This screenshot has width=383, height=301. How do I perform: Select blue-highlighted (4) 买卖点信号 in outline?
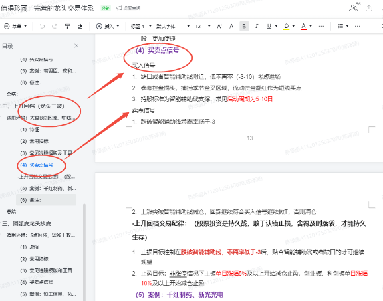[37, 165]
